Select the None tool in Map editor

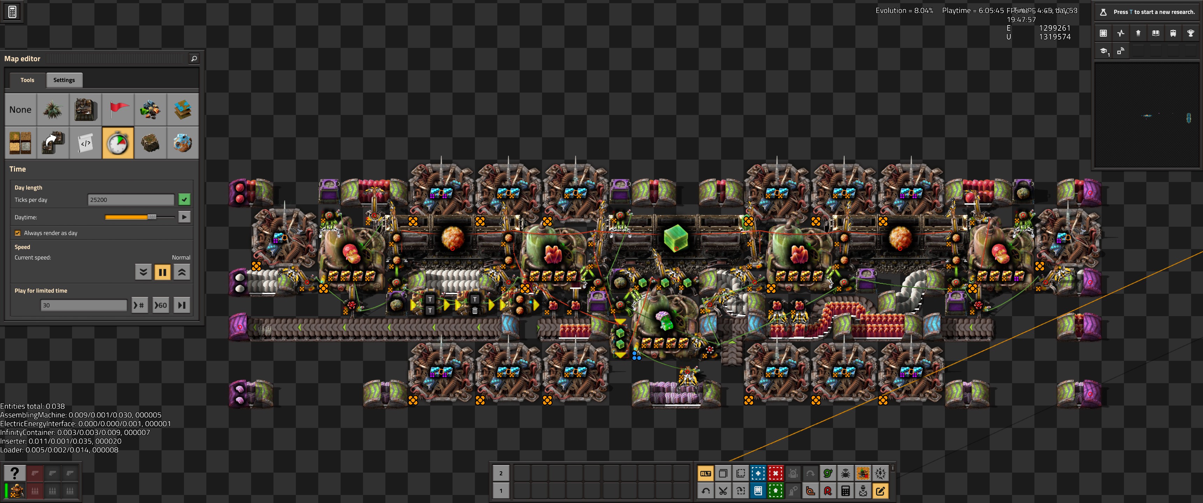(21, 110)
